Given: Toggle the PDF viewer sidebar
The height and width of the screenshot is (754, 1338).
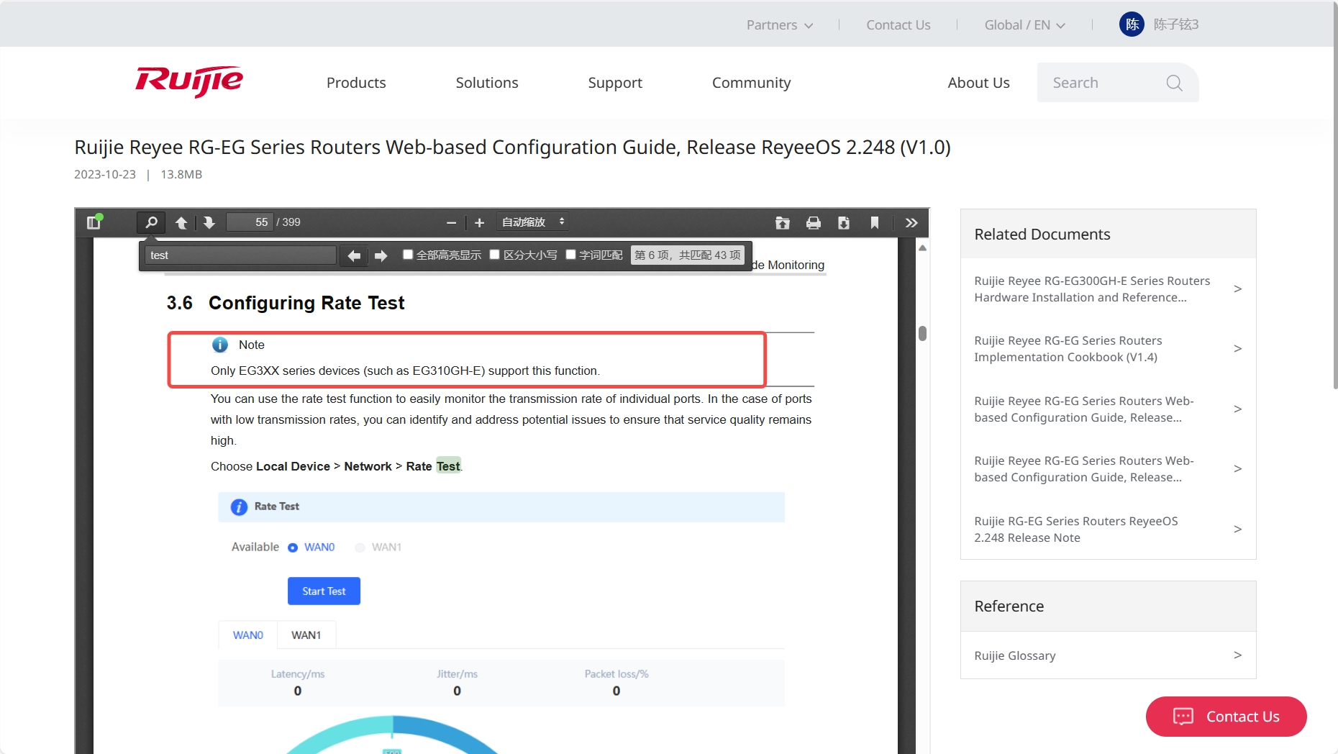Looking at the screenshot, I should [94, 222].
